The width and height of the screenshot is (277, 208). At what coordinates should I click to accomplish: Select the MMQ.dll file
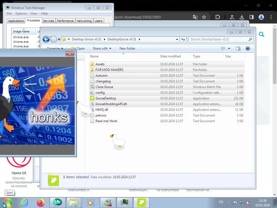pyautogui.click(x=167, y=110)
